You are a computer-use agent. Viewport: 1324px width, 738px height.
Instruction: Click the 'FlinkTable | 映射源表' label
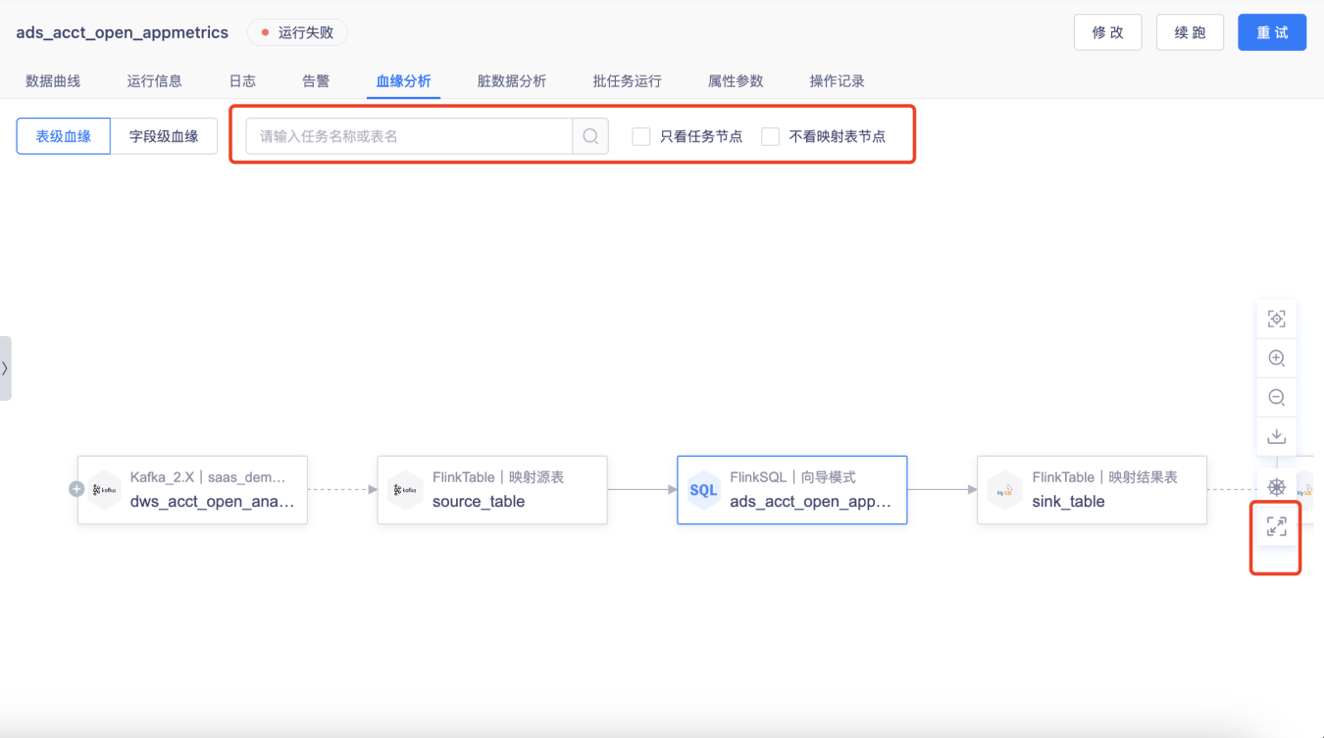pos(498,477)
